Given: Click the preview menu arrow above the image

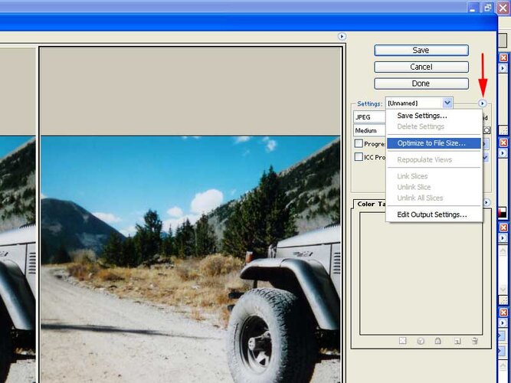Looking at the screenshot, I should tap(342, 37).
